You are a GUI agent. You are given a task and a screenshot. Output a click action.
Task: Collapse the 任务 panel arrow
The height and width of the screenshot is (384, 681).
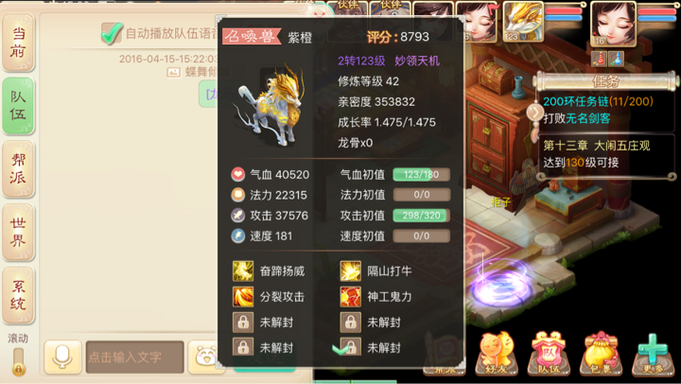(535, 113)
